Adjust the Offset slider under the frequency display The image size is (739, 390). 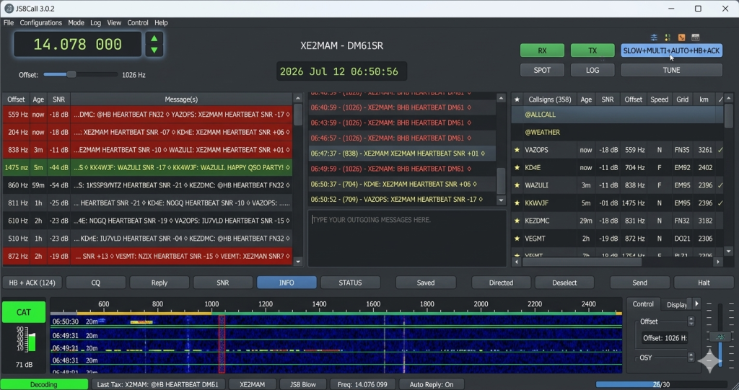80,74
